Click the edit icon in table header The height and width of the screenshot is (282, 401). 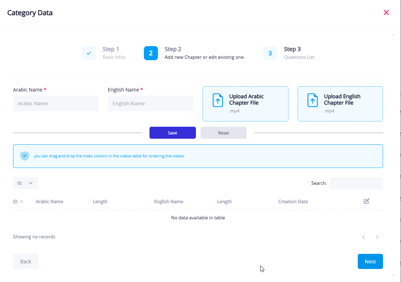(x=367, y=201)
